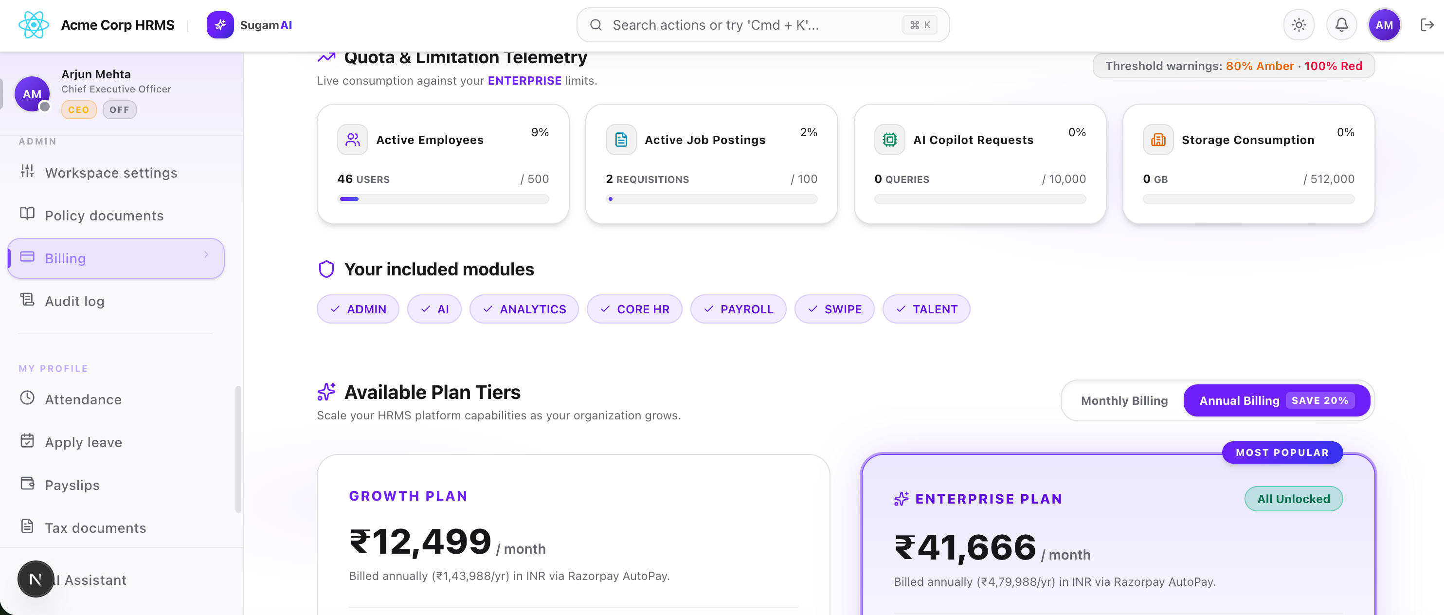Viewport: 1444px width, 615px height.
Task: Click the search magnifier icon
Action: [x=596, y=25]
